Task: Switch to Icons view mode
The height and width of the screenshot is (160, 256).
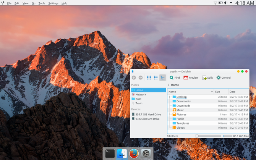Action: pyautogui.click(x=149, y=78)
